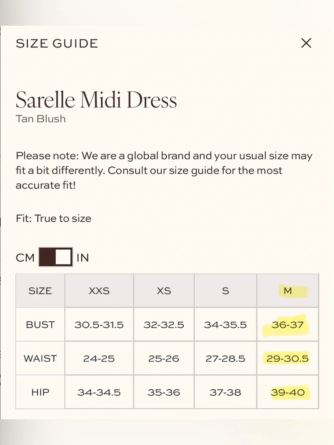Image resolution: width=334 pixels, height=445 pixels.
Task: Click the Sarelle Midi Dress title
Action: pyautogui.click(x=96, y=100)
